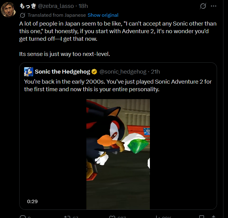Screen dimensions: 228x218
Task: Click the @zebra_lasso handle
Action: [56, 6]
